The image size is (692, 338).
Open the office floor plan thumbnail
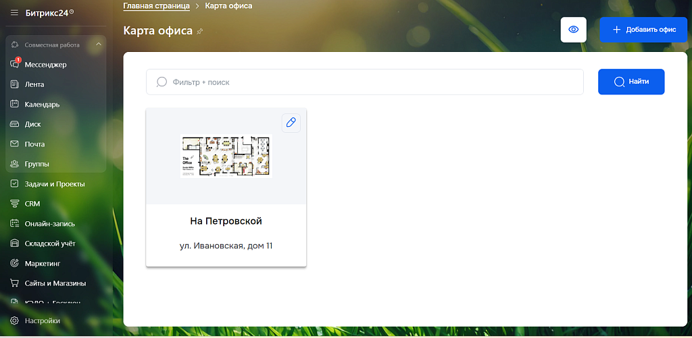(x=226, y=156)
